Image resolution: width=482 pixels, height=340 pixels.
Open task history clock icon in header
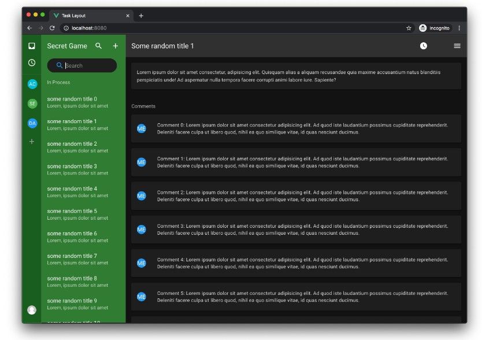(424, 46)
